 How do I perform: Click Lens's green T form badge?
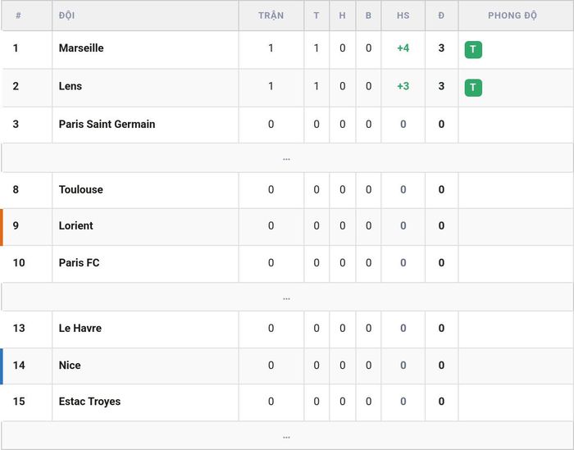[x=473, y=88]
